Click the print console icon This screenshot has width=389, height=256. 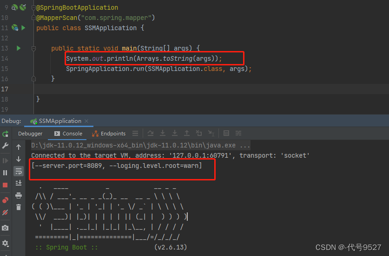[19, 195]
